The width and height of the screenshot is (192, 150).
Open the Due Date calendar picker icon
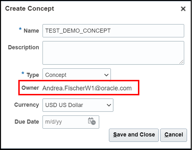point(92,121)
